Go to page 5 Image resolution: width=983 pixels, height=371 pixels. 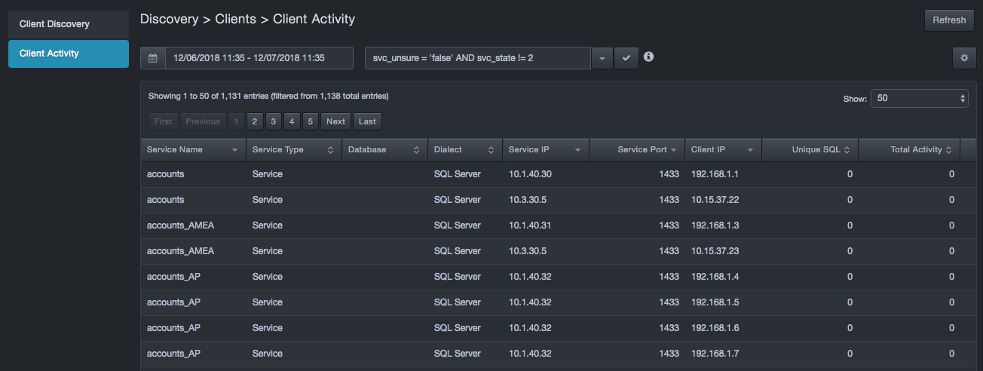(x=311, y=121)
